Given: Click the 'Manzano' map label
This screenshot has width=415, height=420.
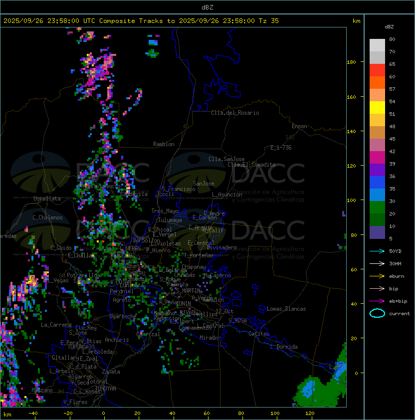Looking at the screenshot, I should 42,390.
